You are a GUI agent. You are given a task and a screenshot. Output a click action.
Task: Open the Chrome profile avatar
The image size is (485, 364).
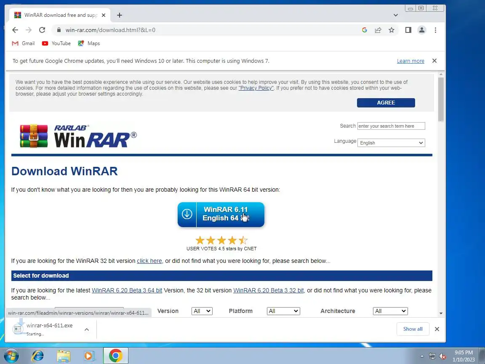[421, 30]
